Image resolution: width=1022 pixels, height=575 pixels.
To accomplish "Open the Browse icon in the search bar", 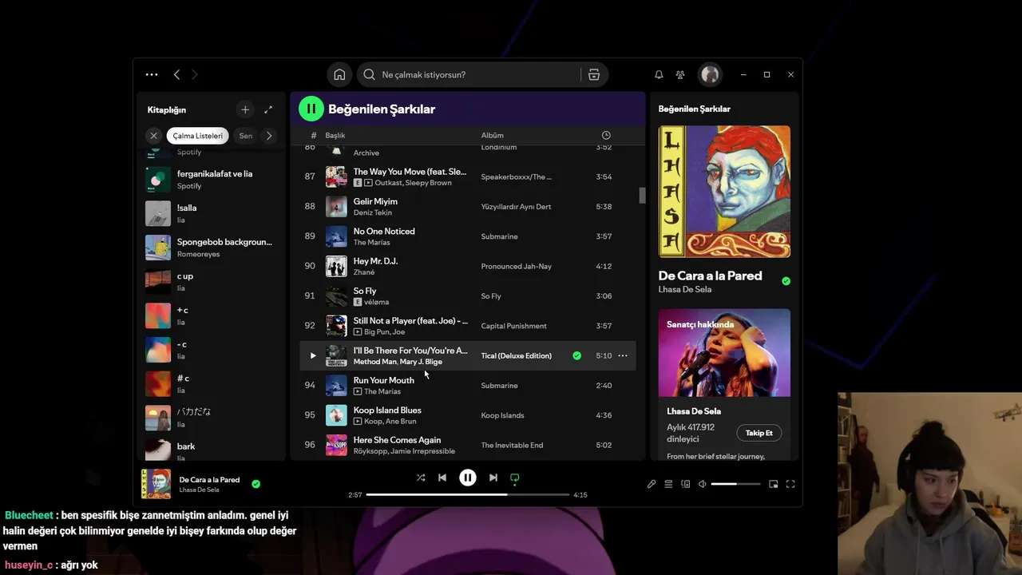I will (594, 74).
